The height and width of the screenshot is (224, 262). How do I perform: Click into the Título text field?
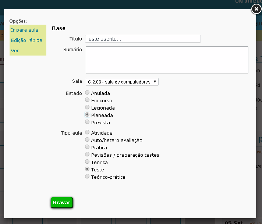(143, 39)
